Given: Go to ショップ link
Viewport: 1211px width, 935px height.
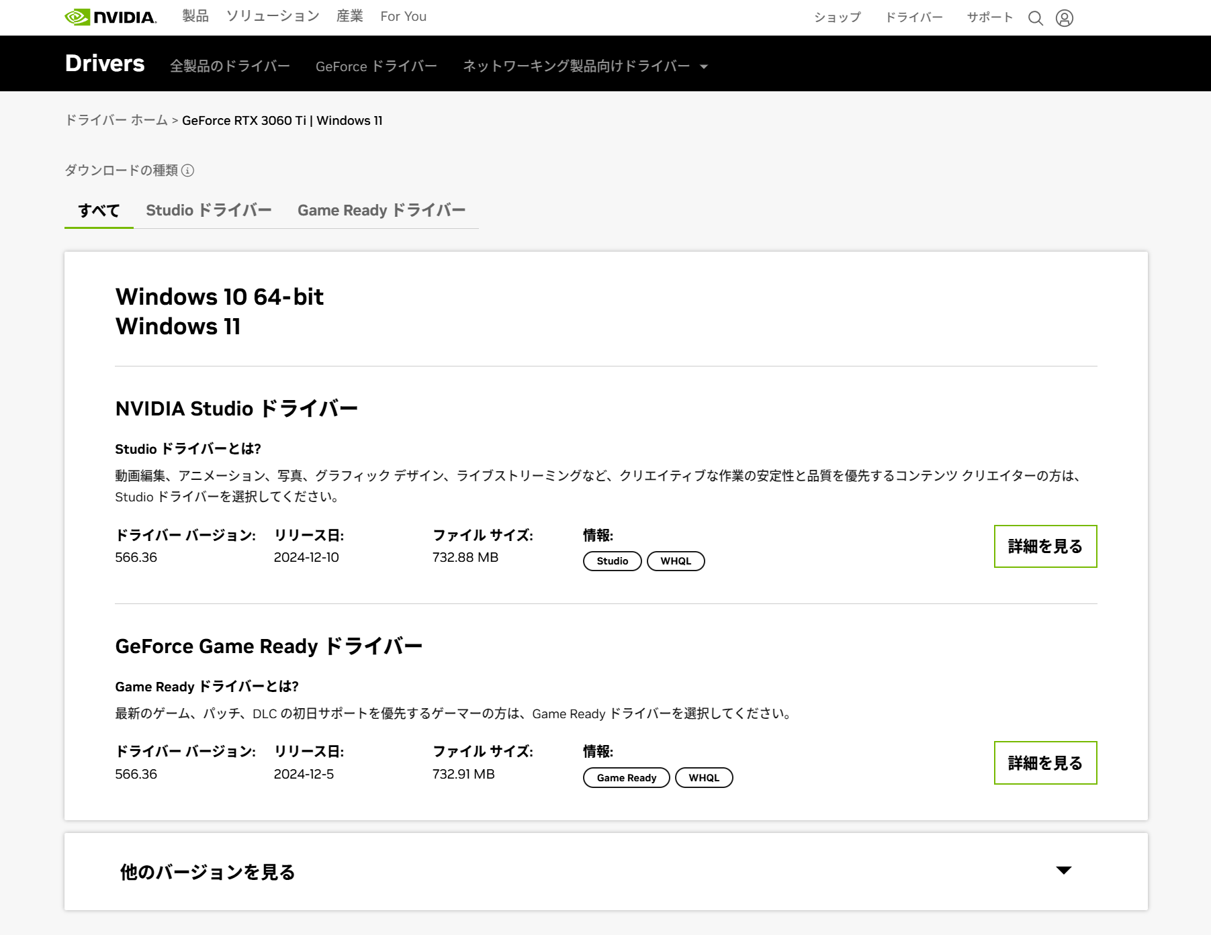Looking at the screenshot, I should [838, 17].
